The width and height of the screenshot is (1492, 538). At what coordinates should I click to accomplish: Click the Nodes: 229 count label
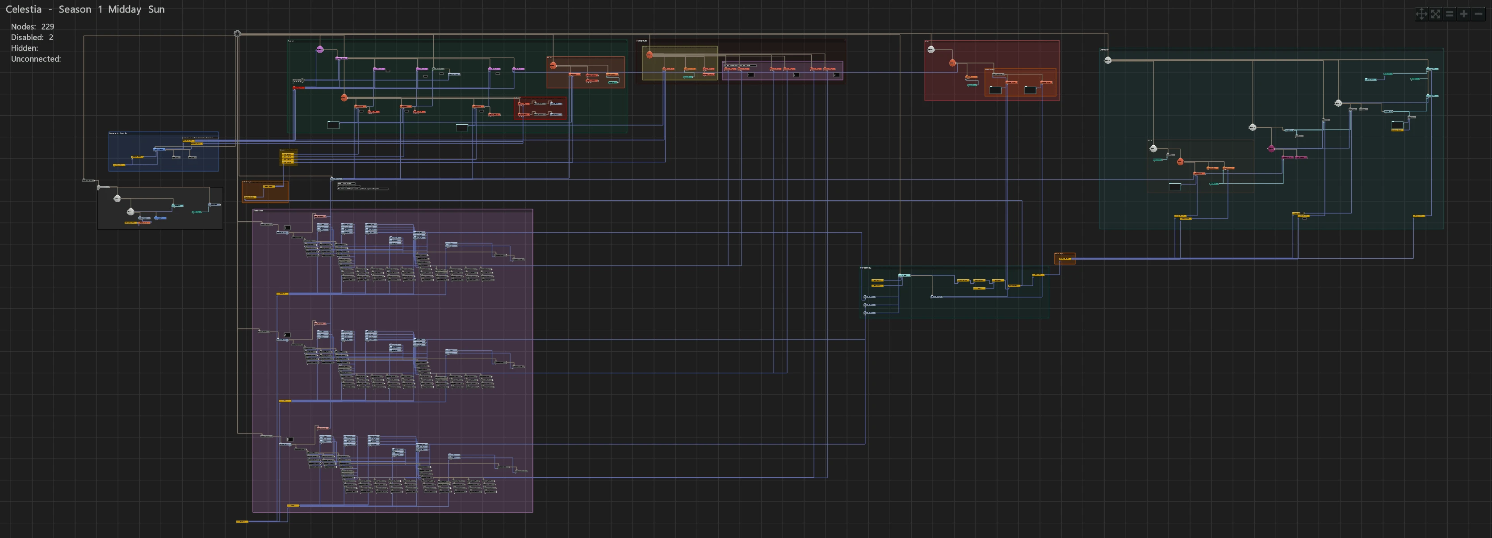point(33,27)
